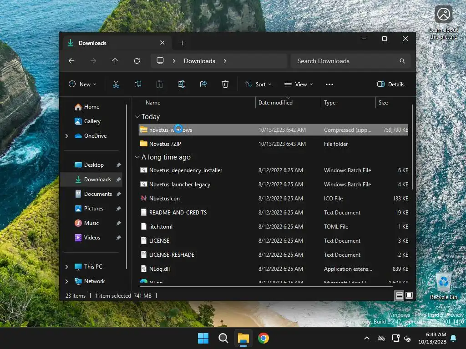
Task: Click the Cut scissors icon
Action: pyautogui.click(x=116, y=84)
